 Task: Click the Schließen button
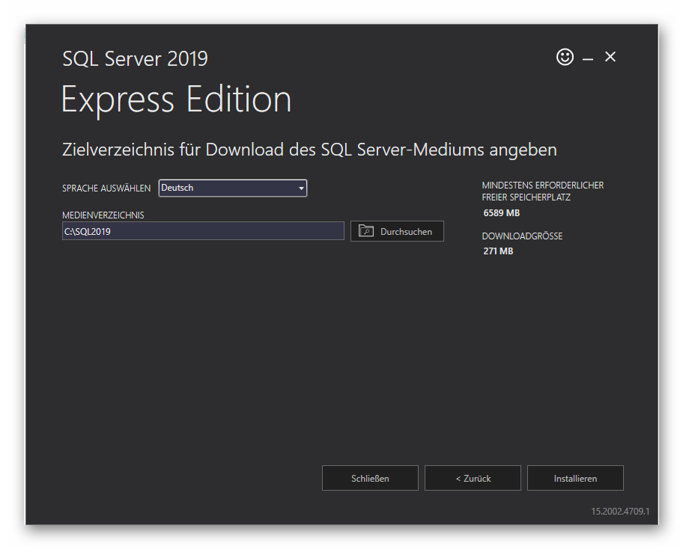coord(370,478)
